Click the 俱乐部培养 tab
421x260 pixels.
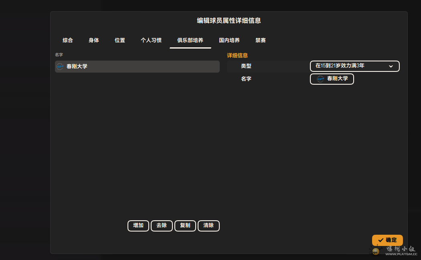tap(190, 40)
